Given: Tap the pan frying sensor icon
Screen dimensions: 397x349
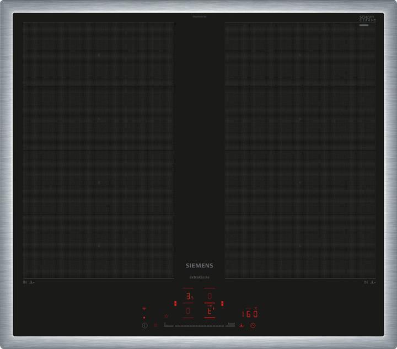Looking at the screenshot, I should (241, 325).
